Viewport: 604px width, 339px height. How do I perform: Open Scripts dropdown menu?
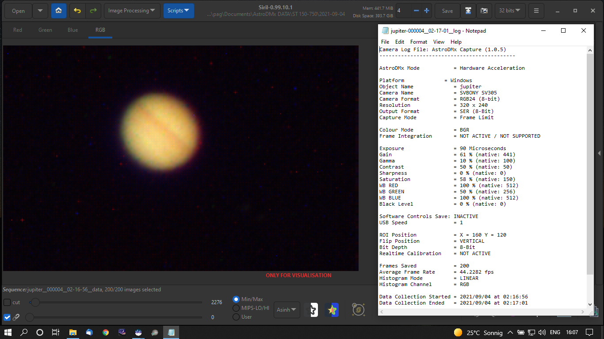coord(179,11)
